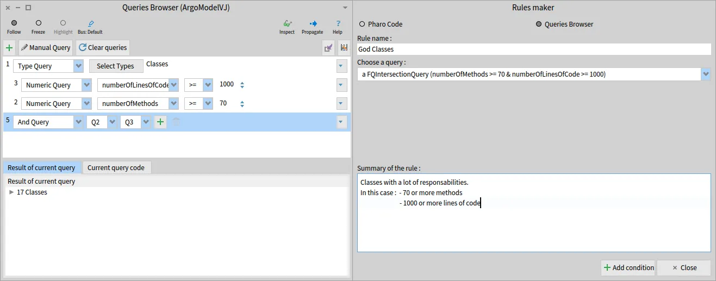Open options arrow of numberOfLinesOfCode row
The image size is (716, 281).
pyautogui.click(x=341, y=85)
